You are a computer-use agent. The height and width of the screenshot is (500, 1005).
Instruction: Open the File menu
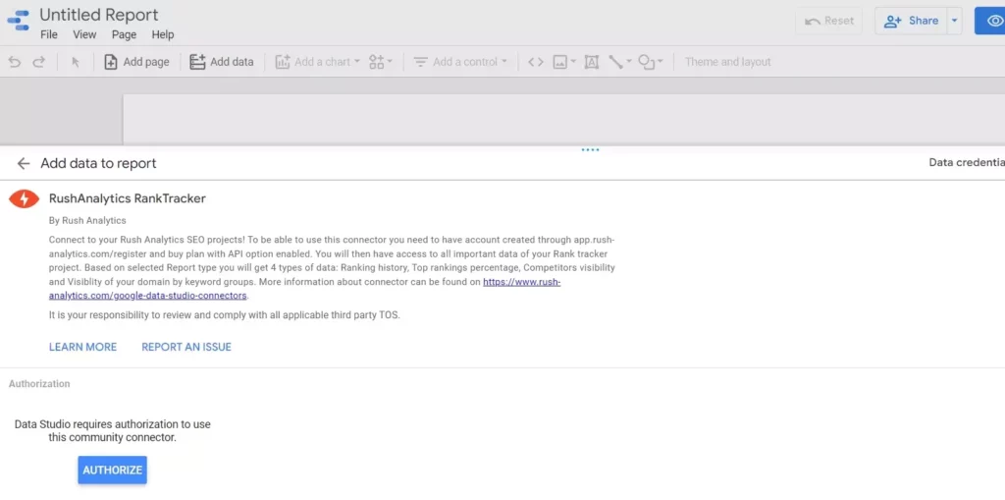[49, 34]
